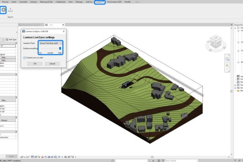Image resolution: width=243 pixels, height=162 pixels.
Task: Open the rendering dialog icon in view control bar
Action: (46, 157)
